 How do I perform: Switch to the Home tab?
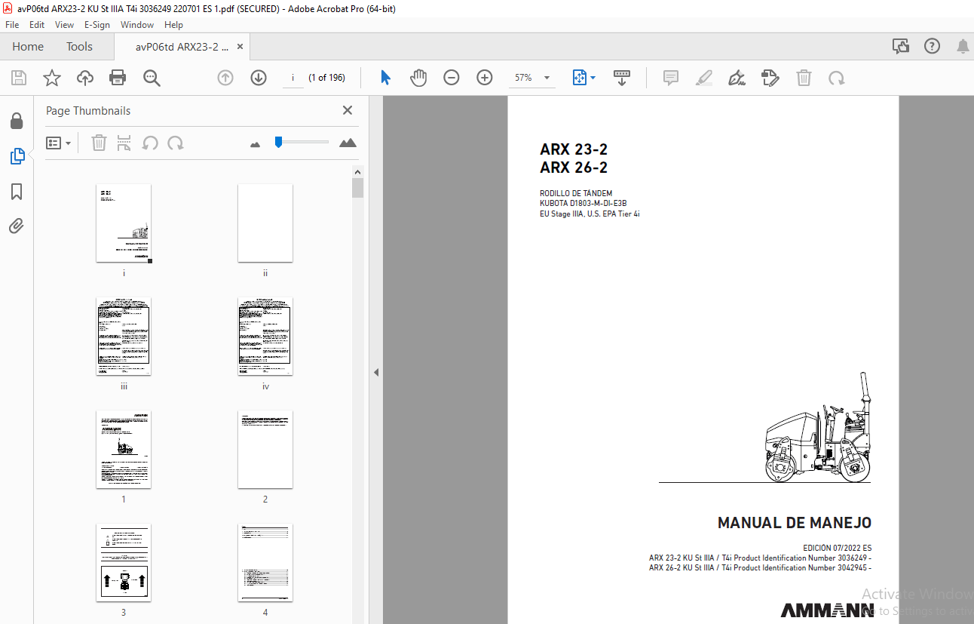[28, 47]
